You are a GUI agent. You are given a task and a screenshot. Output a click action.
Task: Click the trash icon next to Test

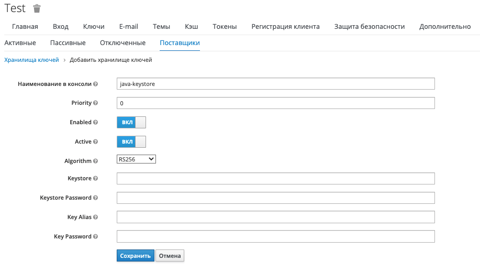click(x=36, y=9)
